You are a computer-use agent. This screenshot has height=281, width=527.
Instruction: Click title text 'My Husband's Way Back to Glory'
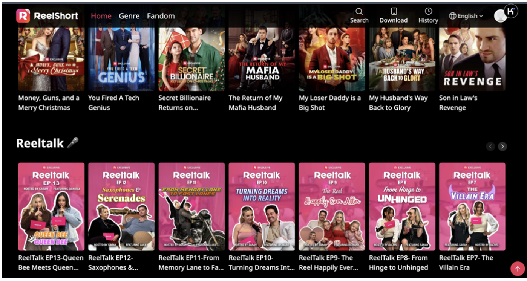pos(398,103)
